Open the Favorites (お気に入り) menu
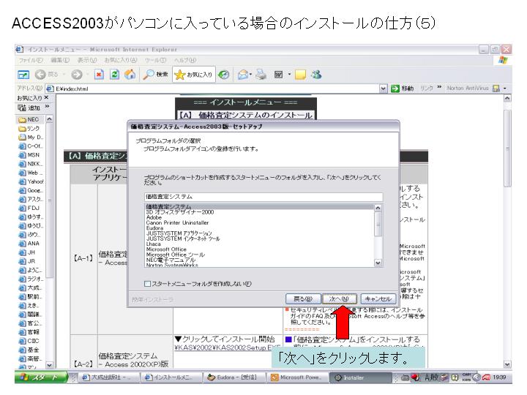Viewport: 527px width, 395px height. pos(120,61)
